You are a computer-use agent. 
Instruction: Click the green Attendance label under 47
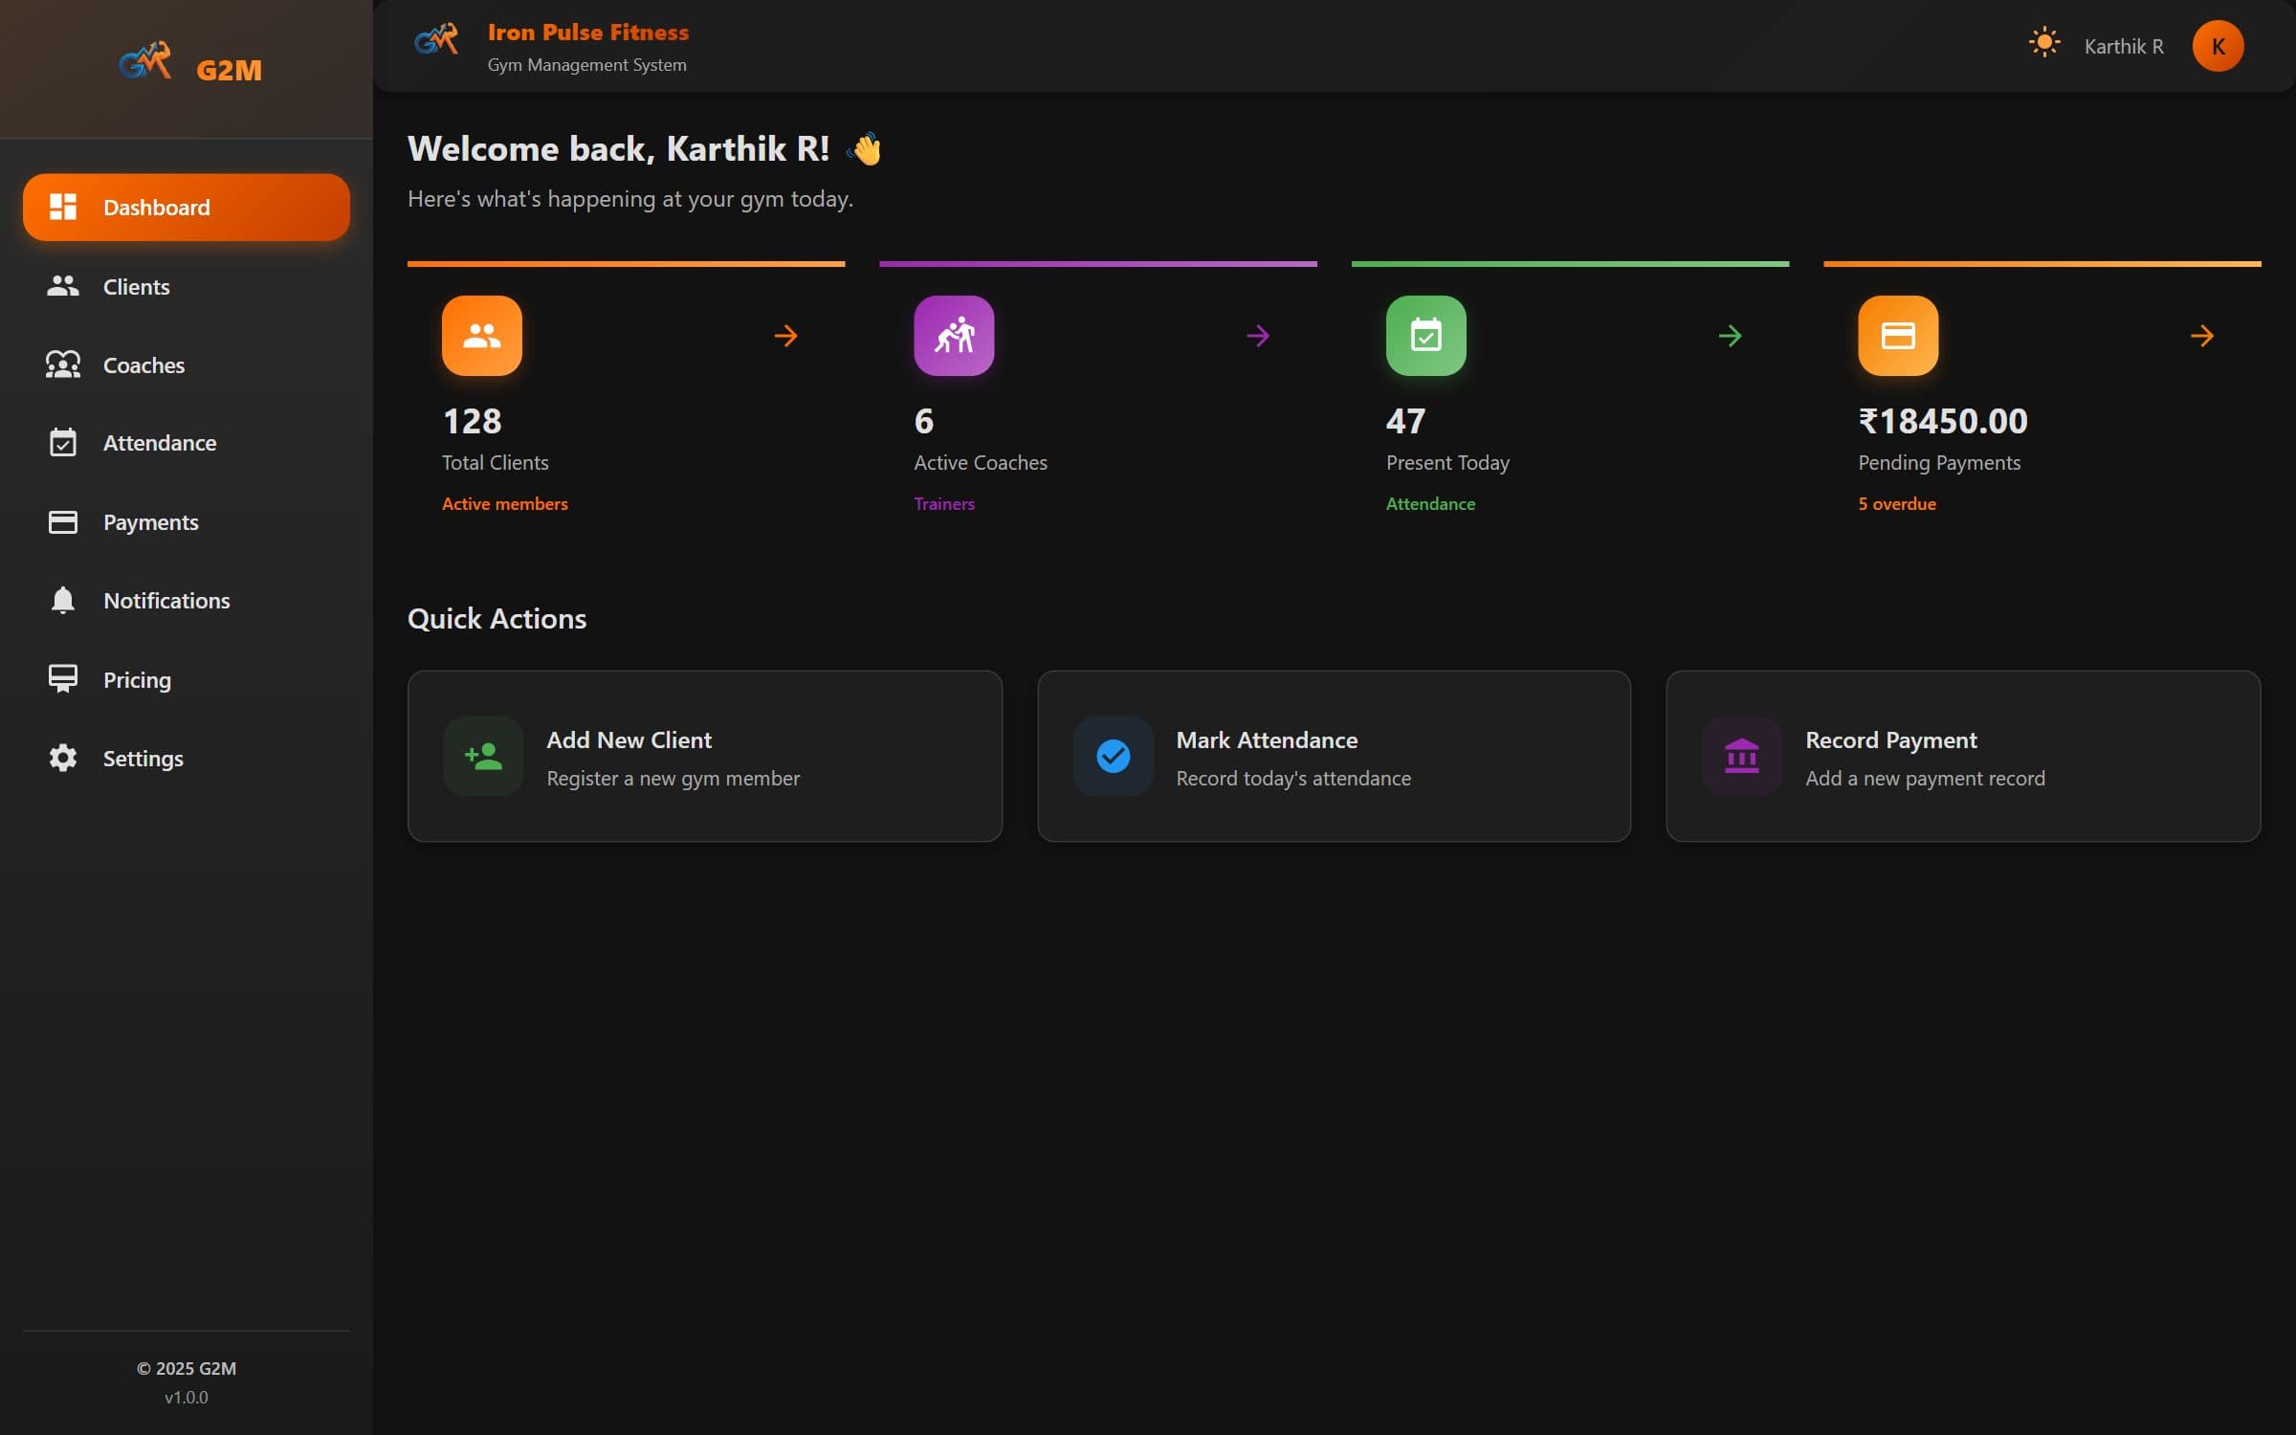point(1430,503)
